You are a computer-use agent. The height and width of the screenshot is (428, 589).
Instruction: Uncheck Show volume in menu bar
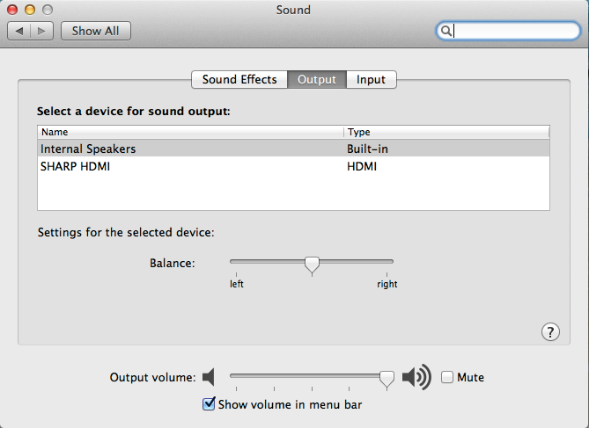pos(209,404)
